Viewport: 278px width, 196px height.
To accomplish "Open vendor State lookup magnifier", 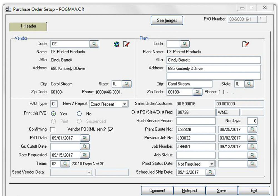I will [126, 84].
